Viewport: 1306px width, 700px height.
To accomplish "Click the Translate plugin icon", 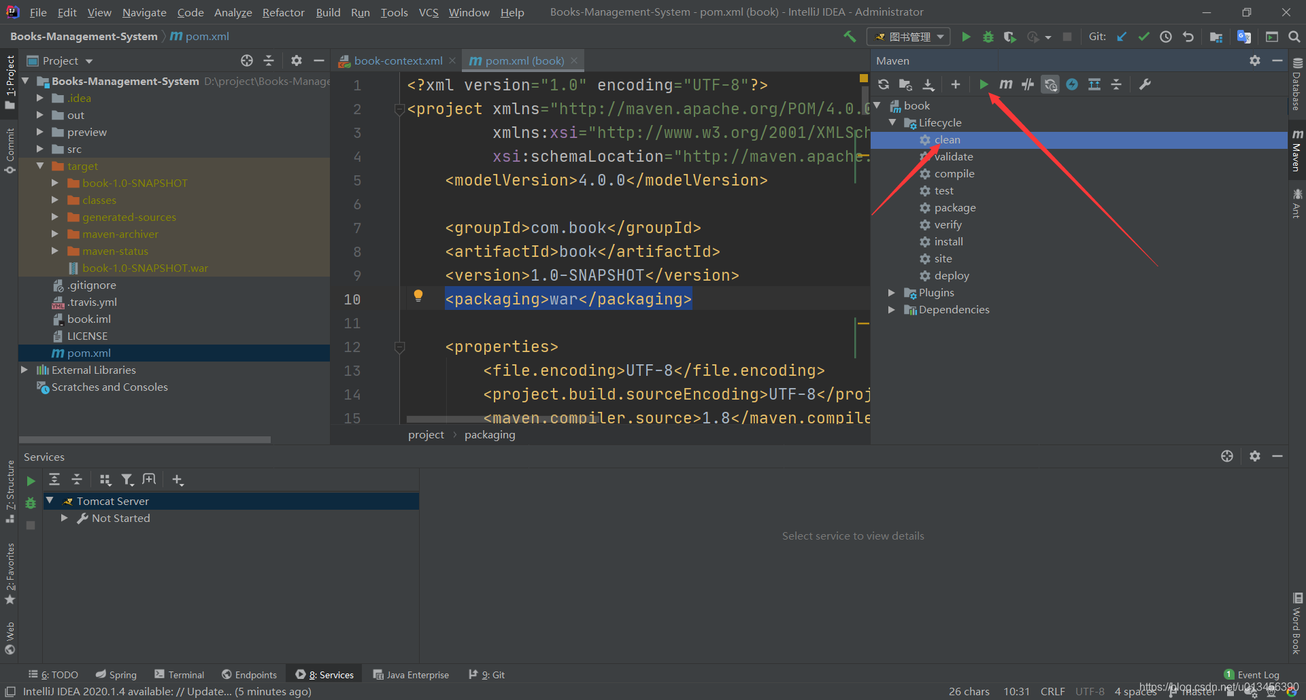I will [1244, 37].
